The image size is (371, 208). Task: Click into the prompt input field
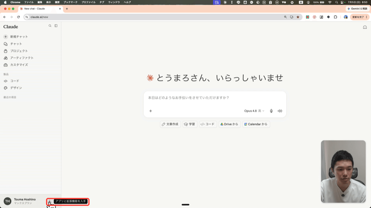[214, 98]
